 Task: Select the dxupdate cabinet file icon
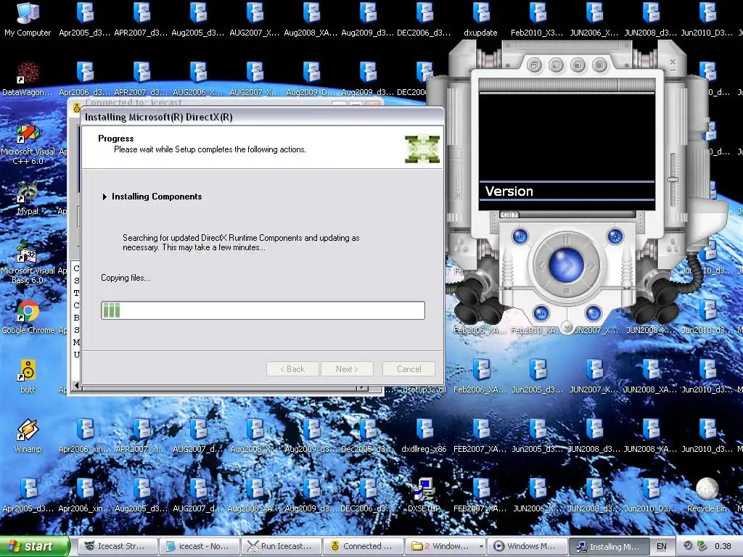pyautogui.click(x=480, y=19)
